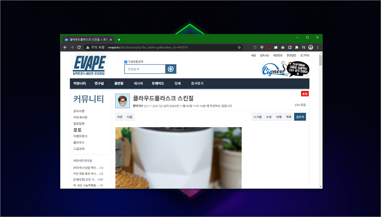Open the 커뮤니티 menu in the navbar
381x217 pixels.
coord(80,83)
